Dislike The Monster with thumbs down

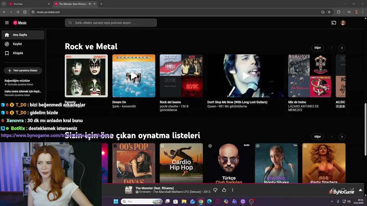pyautogui.click(x=215, y=190)
